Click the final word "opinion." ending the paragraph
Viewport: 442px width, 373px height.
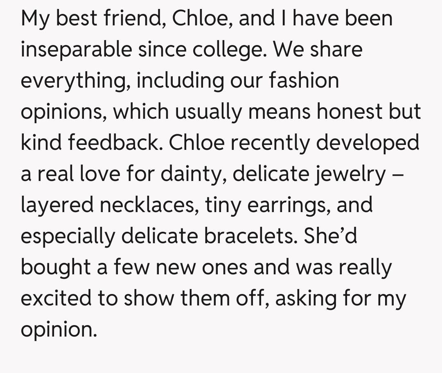click(59, 329)
